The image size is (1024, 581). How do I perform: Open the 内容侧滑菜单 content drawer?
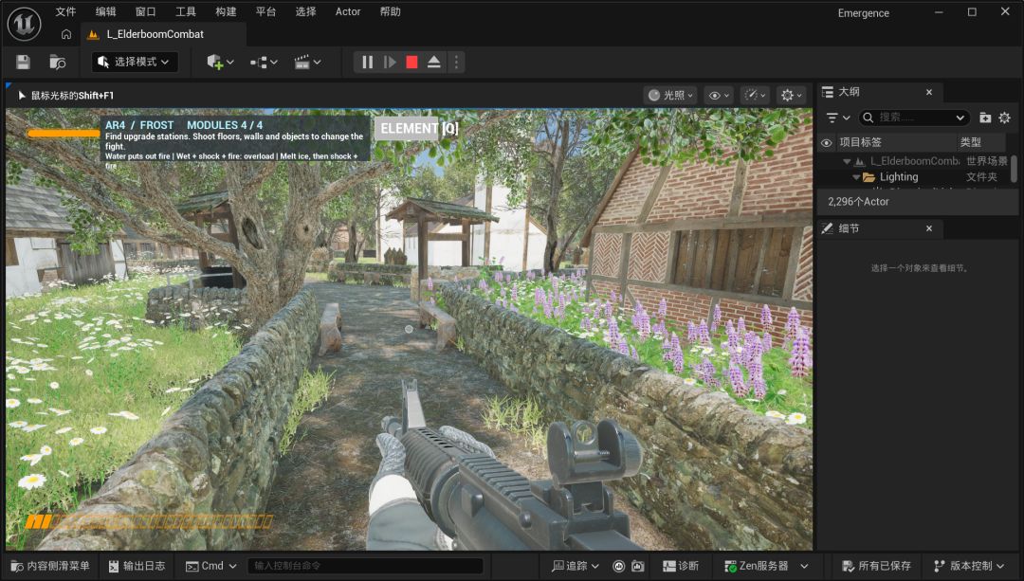pyautogui.click(x=49, y=566)
